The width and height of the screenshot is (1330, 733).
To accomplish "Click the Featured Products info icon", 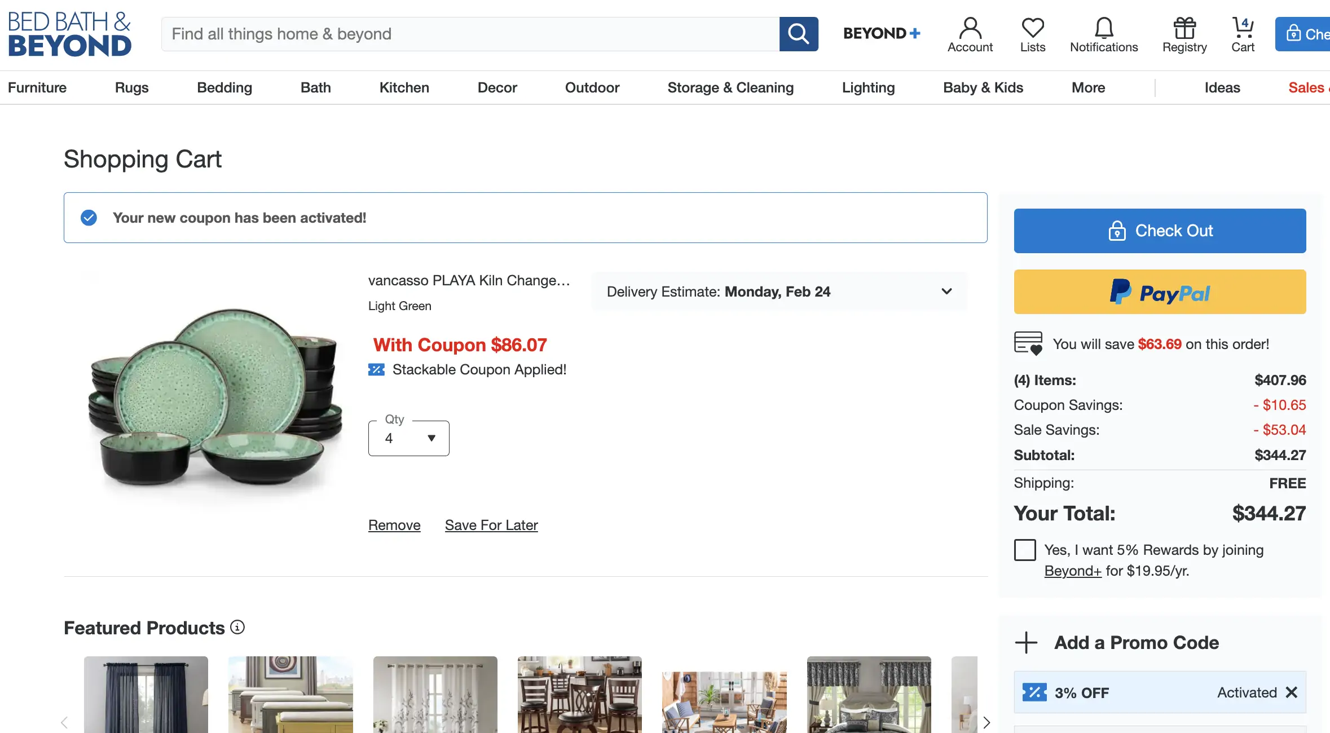I will [237, 627].
